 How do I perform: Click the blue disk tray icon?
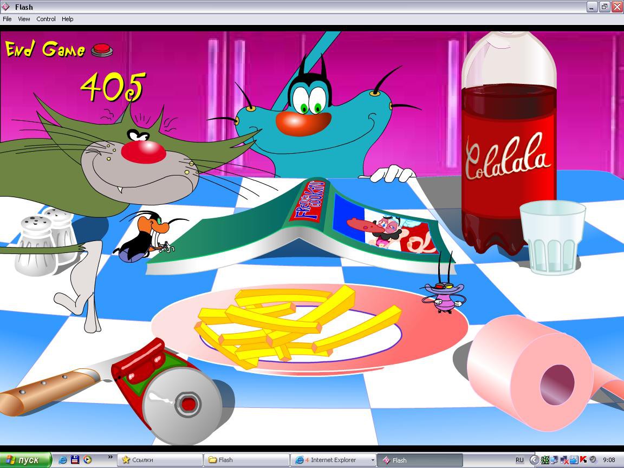pos(574,460)
